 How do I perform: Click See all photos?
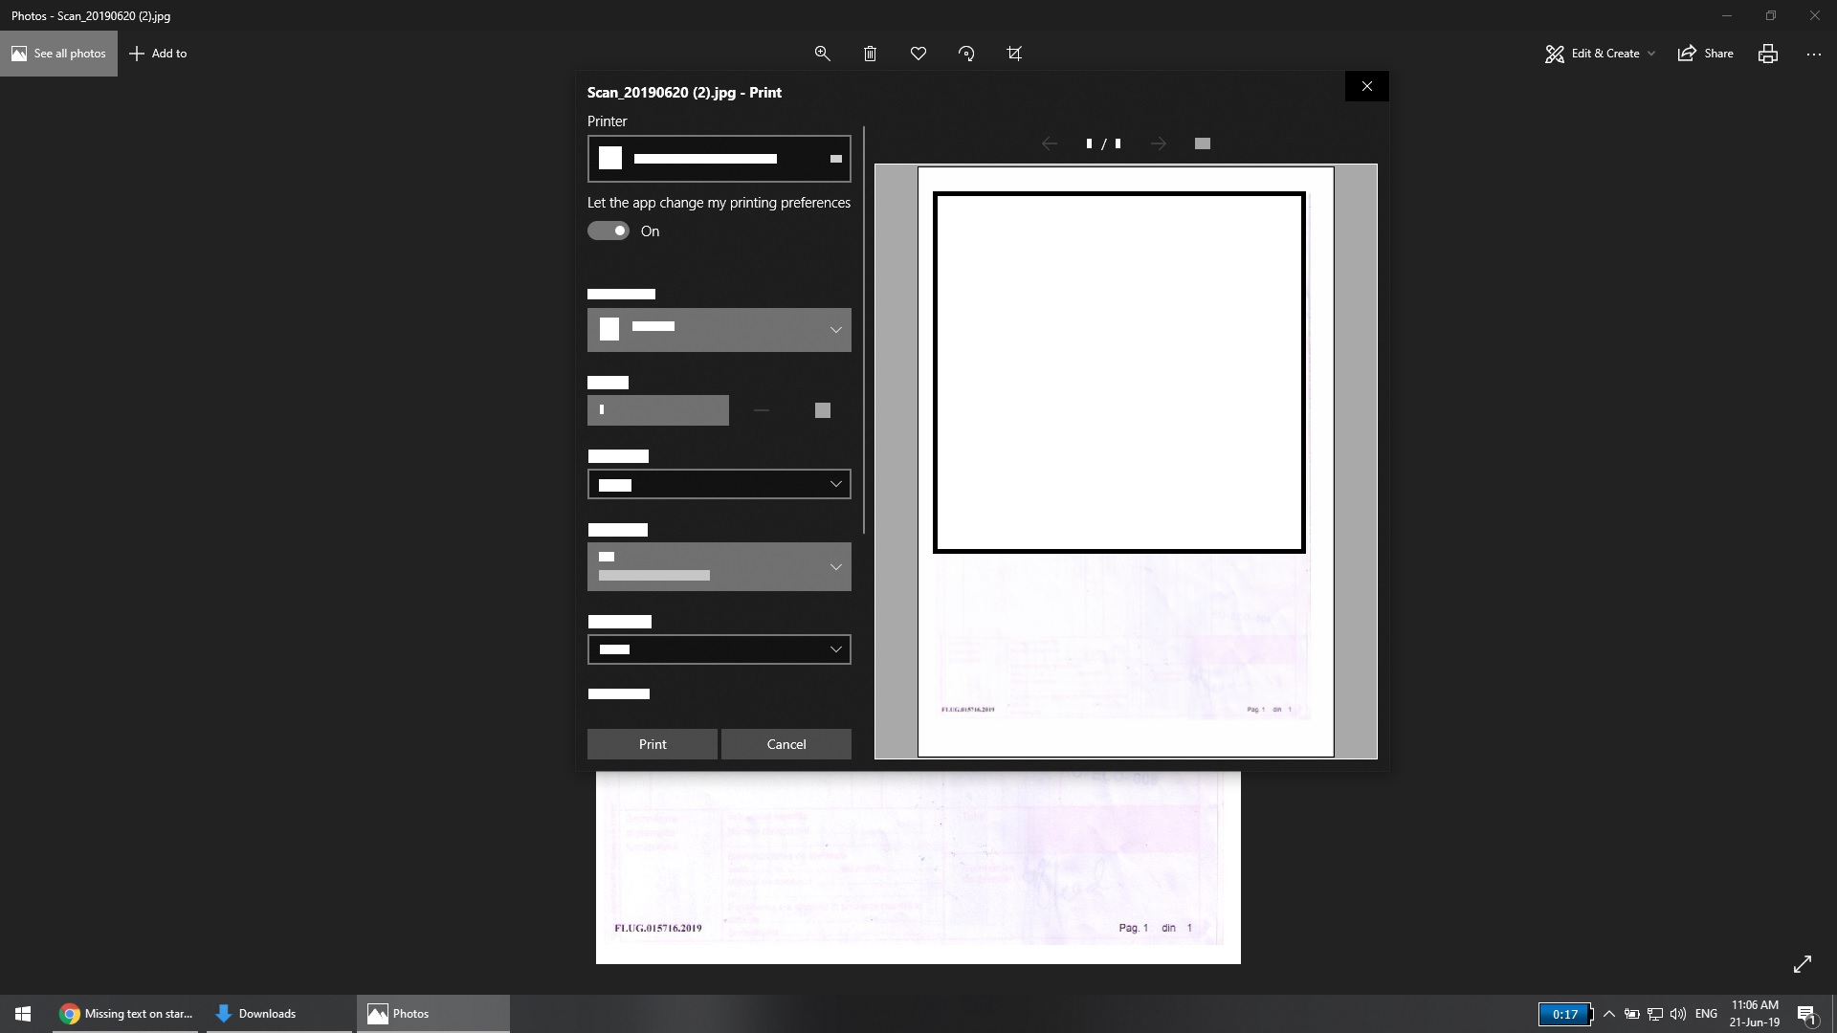[x=58, y=54]
